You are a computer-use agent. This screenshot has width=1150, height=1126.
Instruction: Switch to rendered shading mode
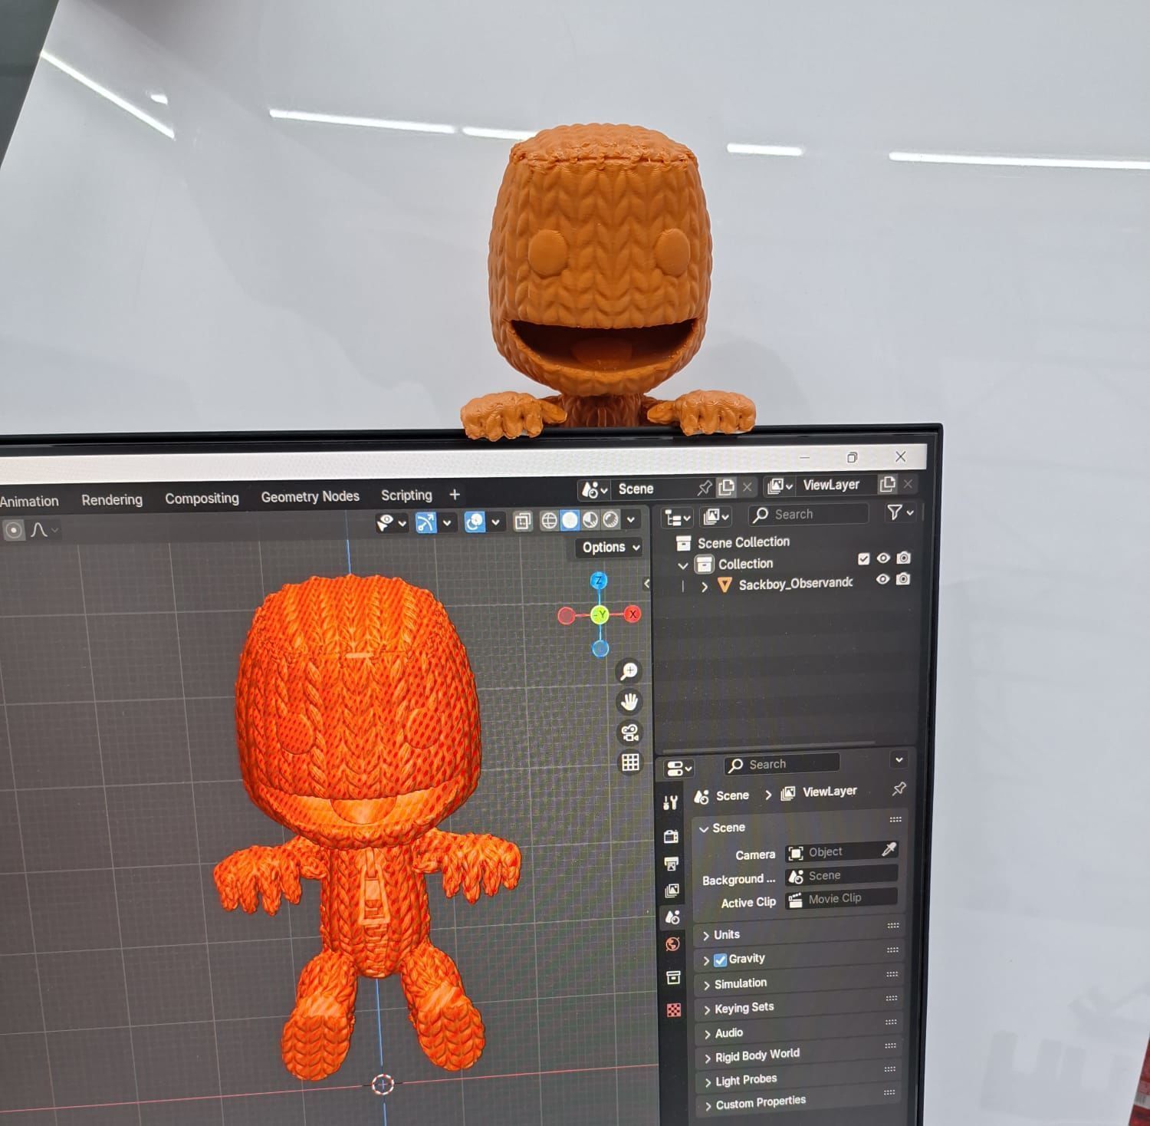point(611,519)
